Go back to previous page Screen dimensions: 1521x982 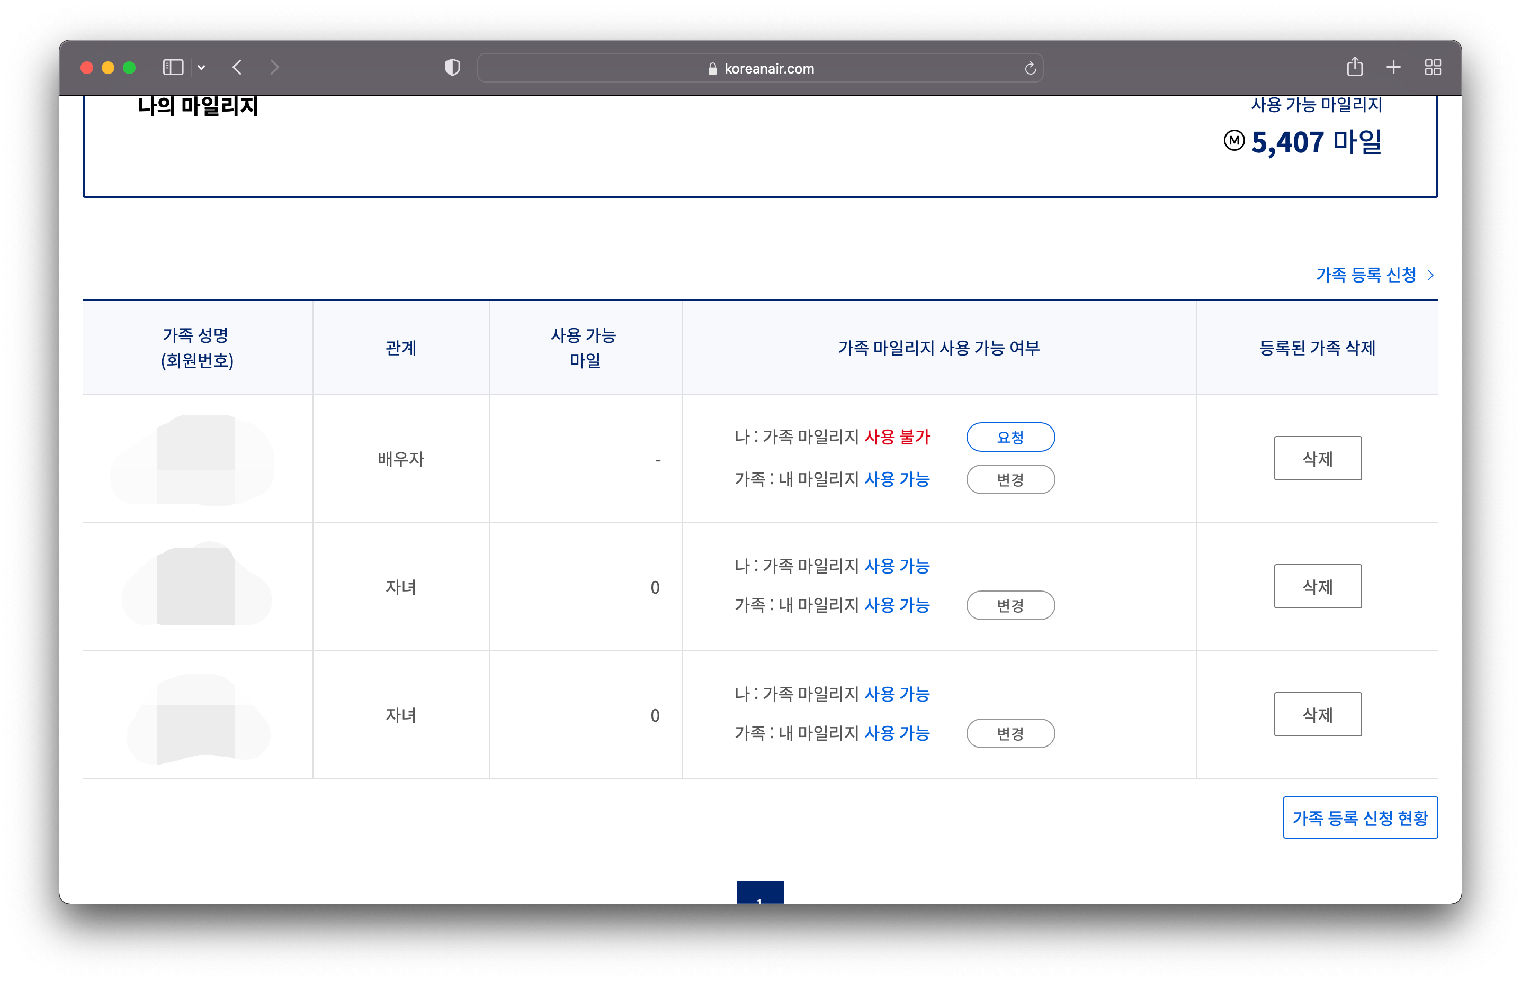click(x=237, y=68)
